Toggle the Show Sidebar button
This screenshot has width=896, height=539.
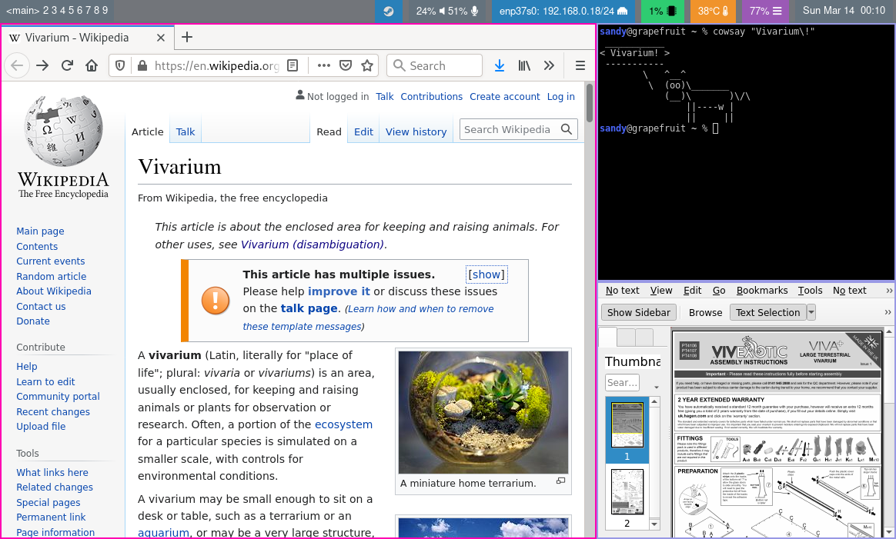coord(638,312)
